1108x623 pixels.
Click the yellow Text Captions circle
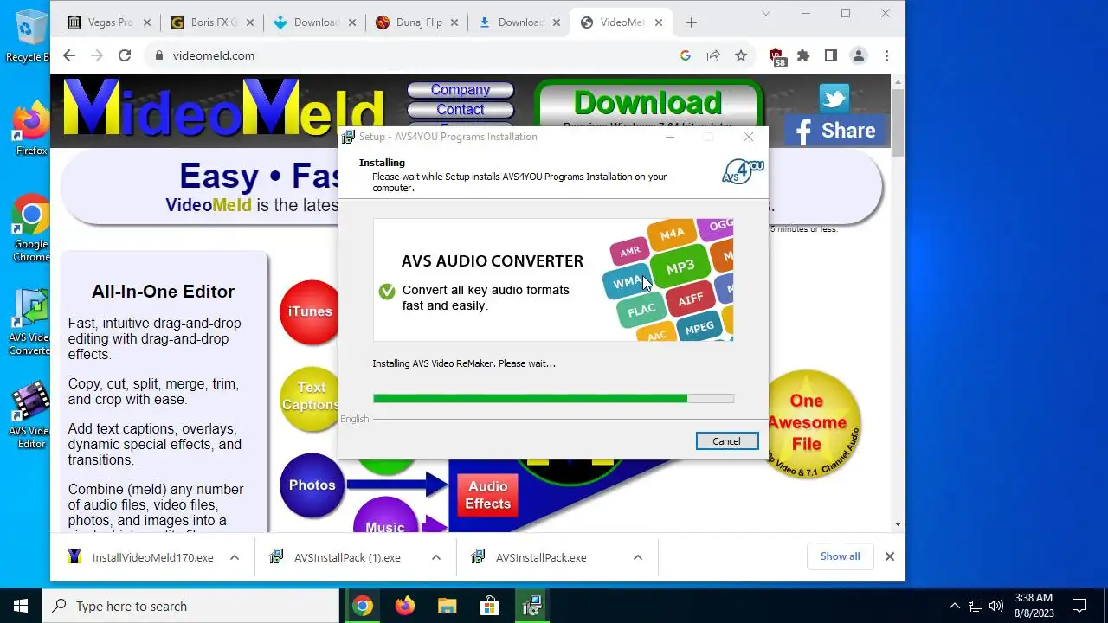click(x=311, y=398)
